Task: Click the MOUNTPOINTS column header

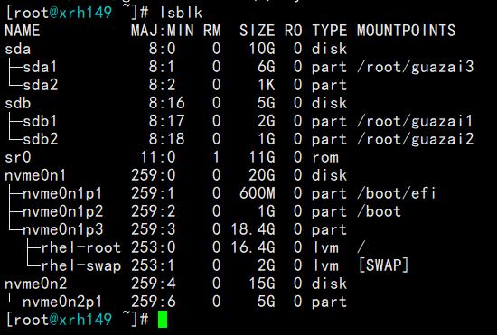Action: (407, 31)
